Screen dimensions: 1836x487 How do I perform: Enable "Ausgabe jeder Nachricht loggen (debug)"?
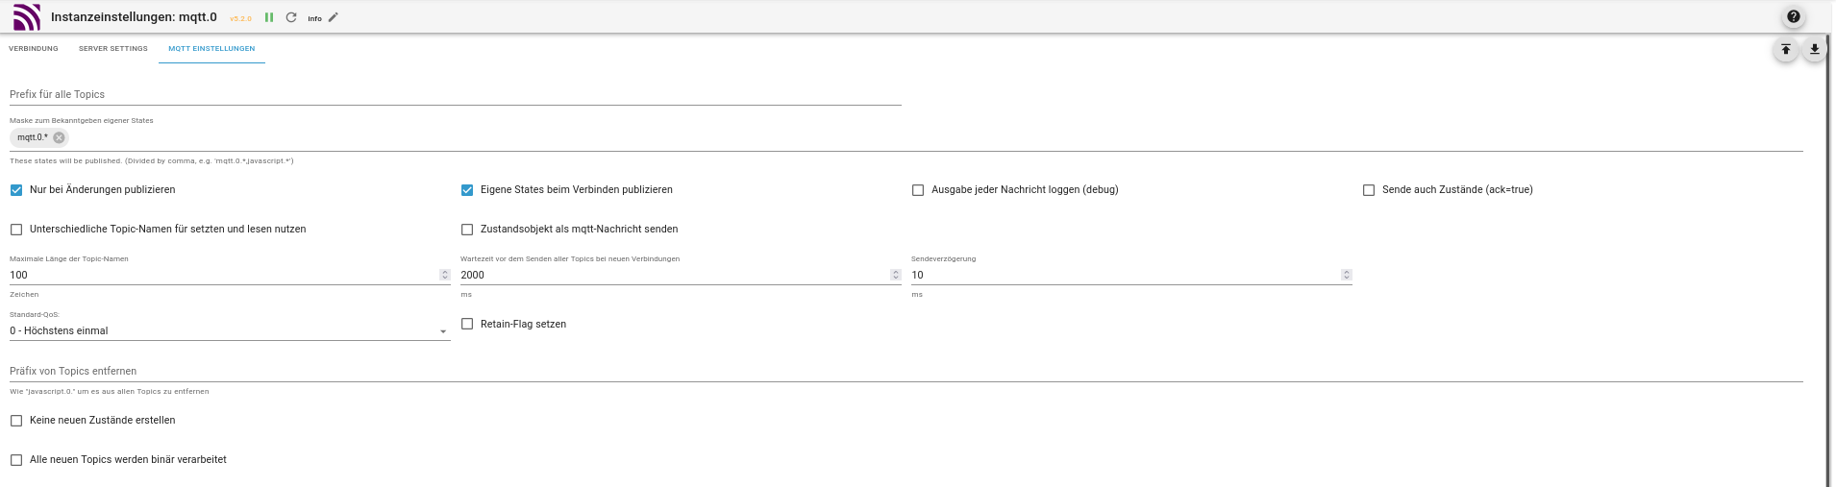[918, 190]
